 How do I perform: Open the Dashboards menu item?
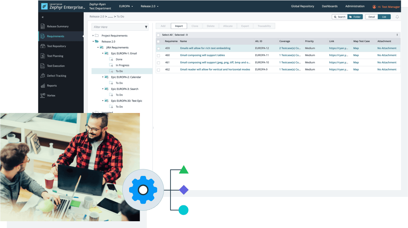(x=330, y=6)
